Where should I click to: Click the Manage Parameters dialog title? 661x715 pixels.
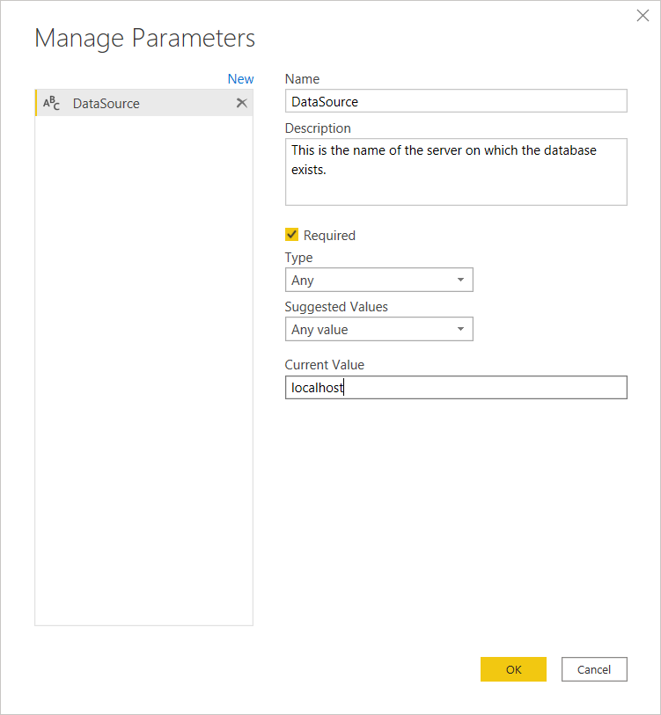(x=145, y=39)
